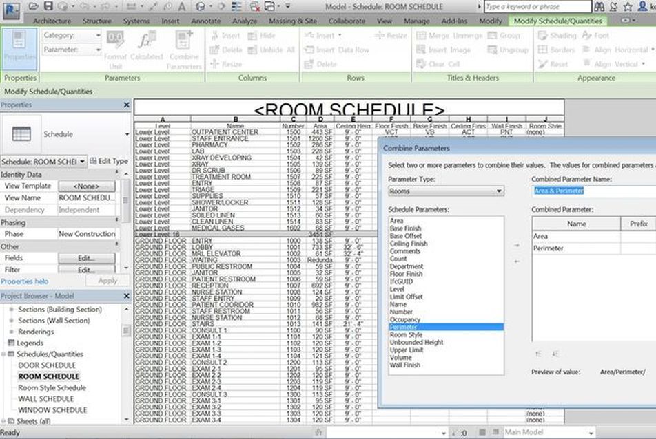Click the Fields Edit button
This screenshot has width=656, height=439.
(x=87, y=259)
